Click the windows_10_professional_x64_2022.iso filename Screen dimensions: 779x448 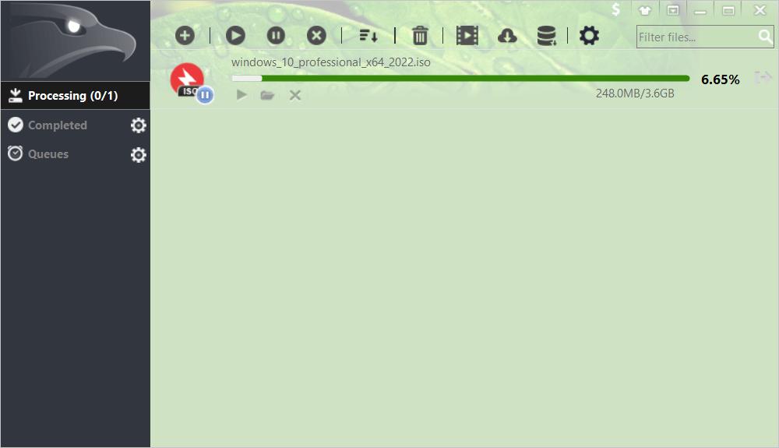tap(331, 62)
